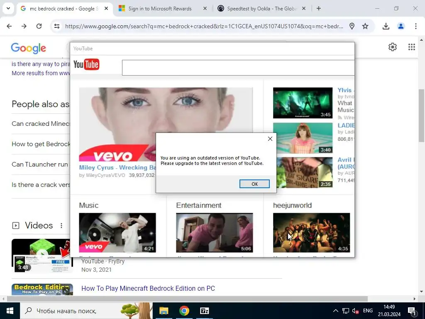Open the heejunworld channel heading
The width and height of the screenshot is (425, 319).
pyautogui.click(x=292, y=205)
